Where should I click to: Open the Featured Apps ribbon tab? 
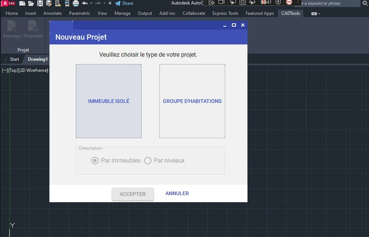(260, 13)
